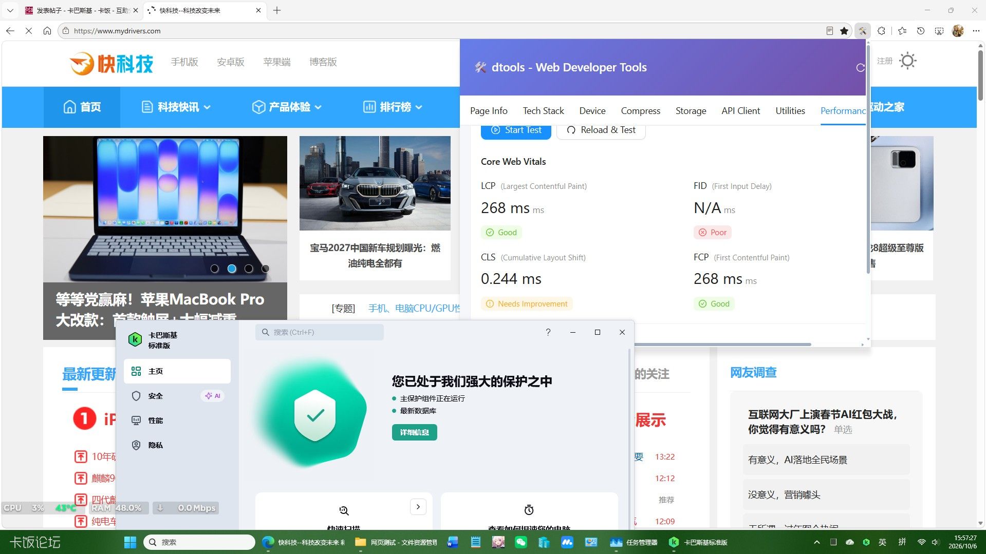Open WeChat from the taskbar
Viewport: 986px width, 554px height.
520,542
